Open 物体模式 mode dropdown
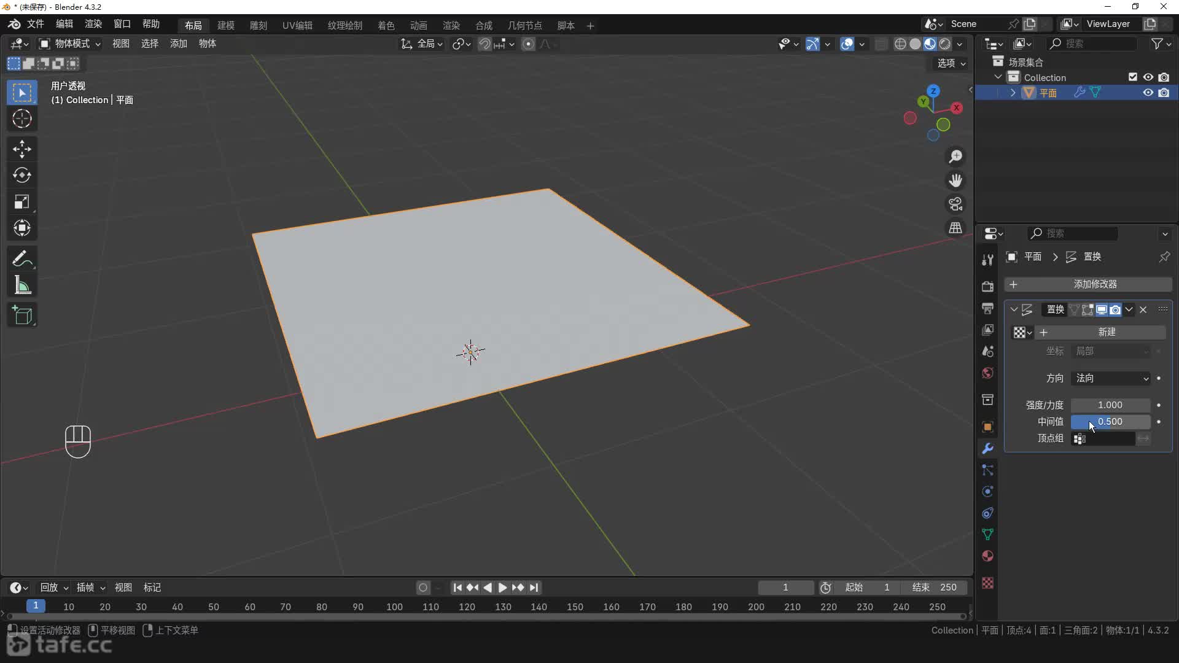Image resolution: width=1179 pixels, height=663 pixels. 70,44
